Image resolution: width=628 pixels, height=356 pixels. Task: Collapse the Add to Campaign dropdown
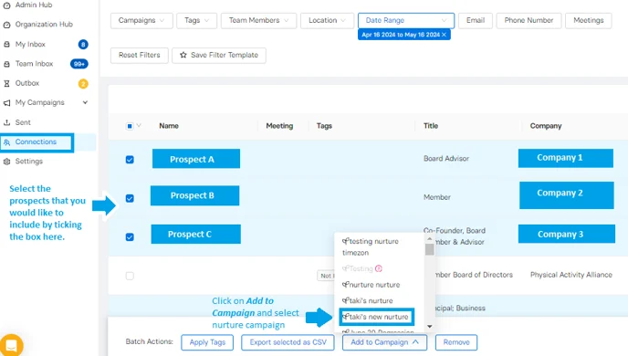[x=384, y=342]
